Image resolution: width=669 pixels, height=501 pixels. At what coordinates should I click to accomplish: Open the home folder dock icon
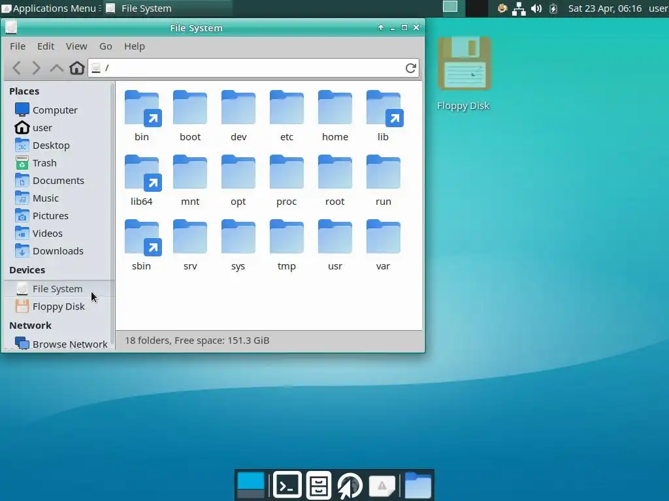(x=418, y=485)
